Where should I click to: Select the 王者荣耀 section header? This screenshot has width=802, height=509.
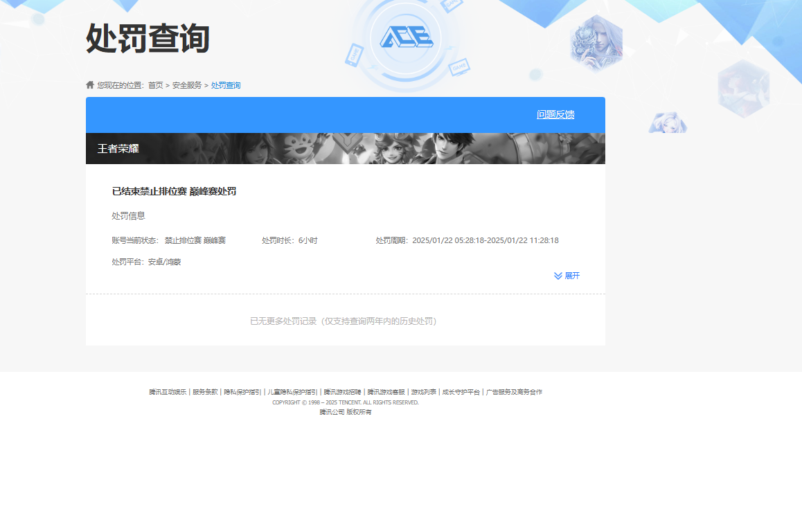117,148
